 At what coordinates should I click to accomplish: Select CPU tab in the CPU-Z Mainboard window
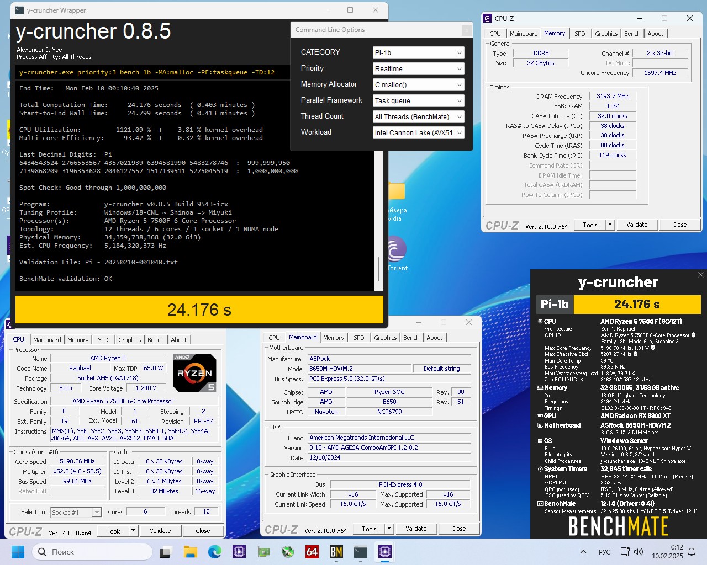pyautogui.click(x=274, y=338)
